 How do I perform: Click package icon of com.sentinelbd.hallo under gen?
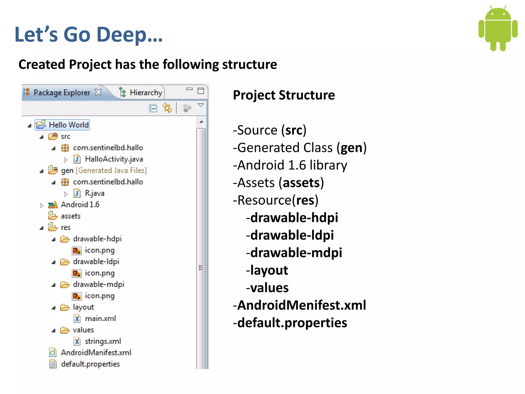(x=65, y=182)
